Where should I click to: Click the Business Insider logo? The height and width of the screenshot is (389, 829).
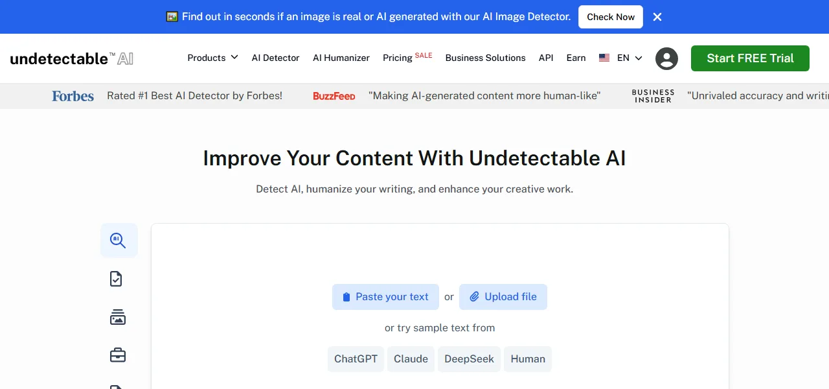(653, 96)
